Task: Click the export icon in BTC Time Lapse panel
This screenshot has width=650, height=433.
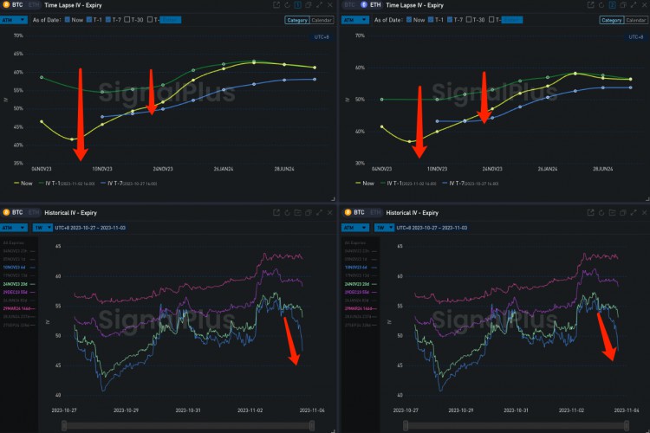Action: click(276, 5)
